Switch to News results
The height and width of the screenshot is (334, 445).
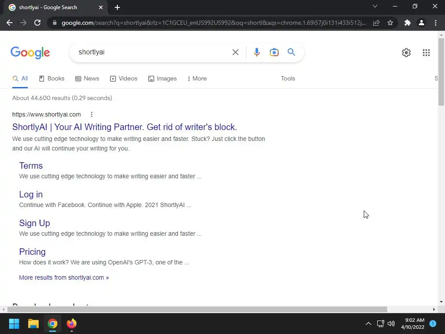coord(87,79)
